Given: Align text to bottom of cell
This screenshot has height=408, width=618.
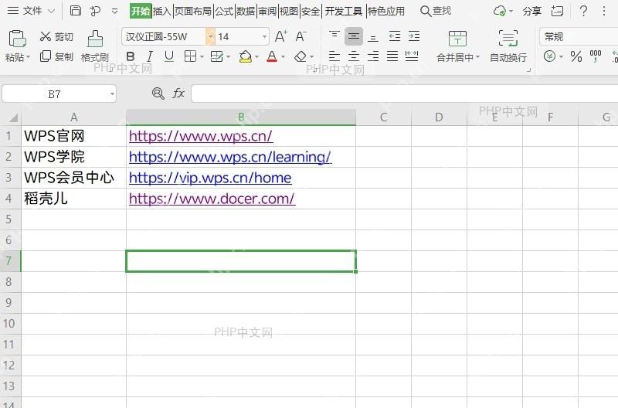Looking at the screenshot, I should coord(373,37).
